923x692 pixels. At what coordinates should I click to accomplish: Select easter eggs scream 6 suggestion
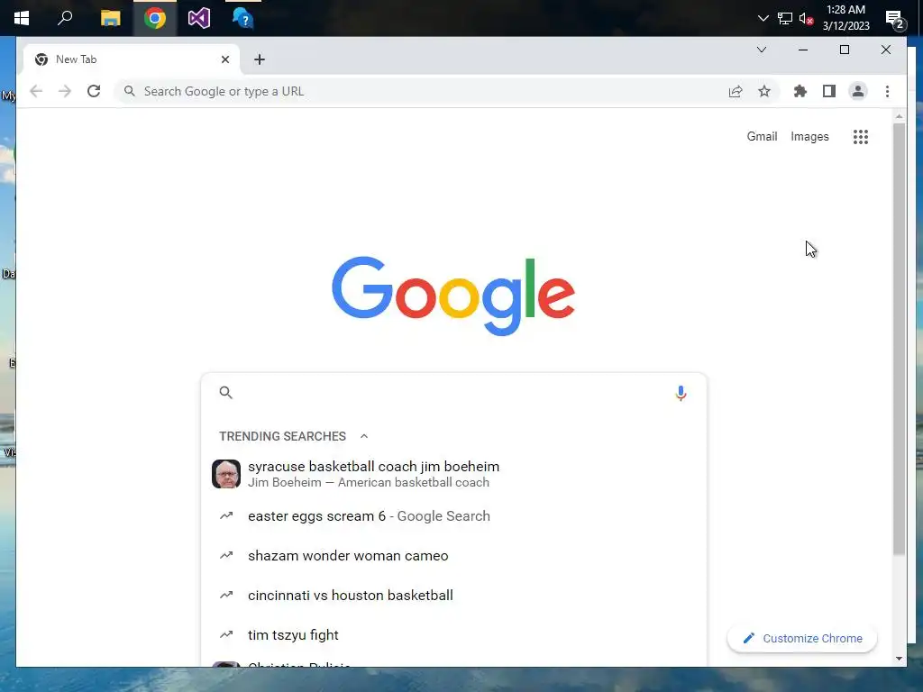click(453, 516)
